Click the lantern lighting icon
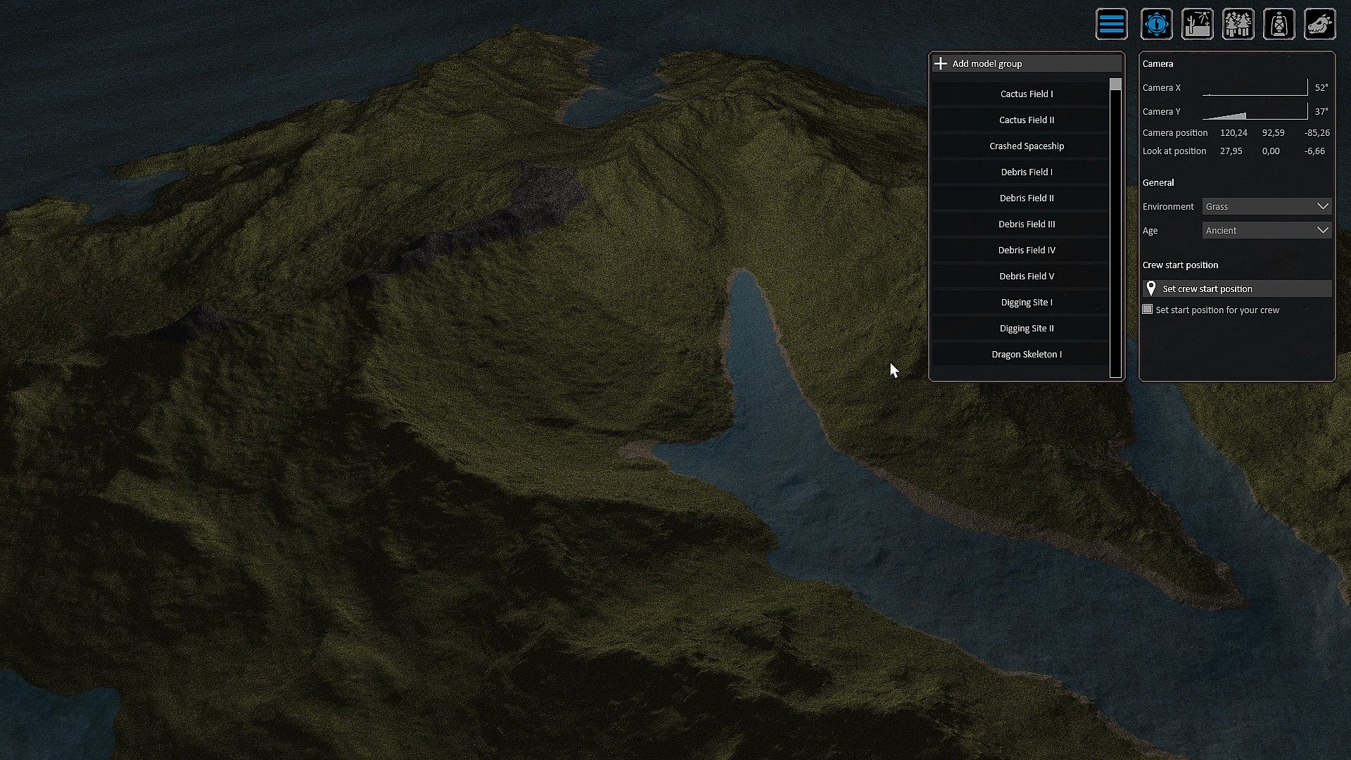Viewport: 1351px width, 760px height. (1279, 25)
